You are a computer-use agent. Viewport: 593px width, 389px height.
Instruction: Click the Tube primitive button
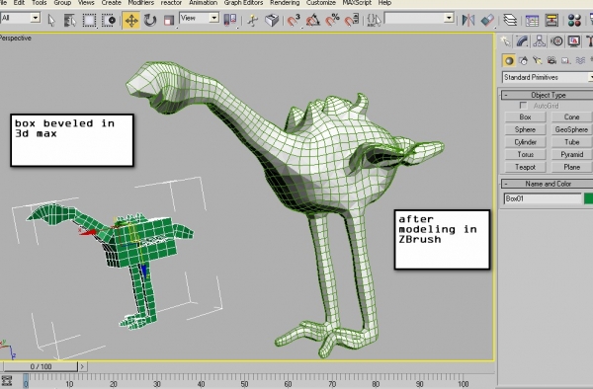click(x=572, y=142)
